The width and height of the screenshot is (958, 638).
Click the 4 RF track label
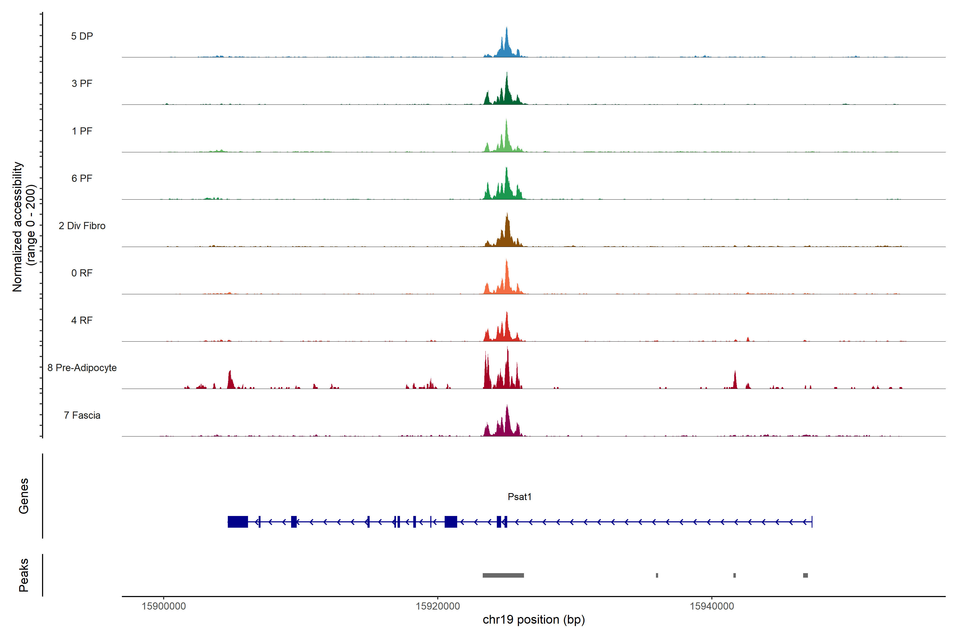tap(82, 320)
